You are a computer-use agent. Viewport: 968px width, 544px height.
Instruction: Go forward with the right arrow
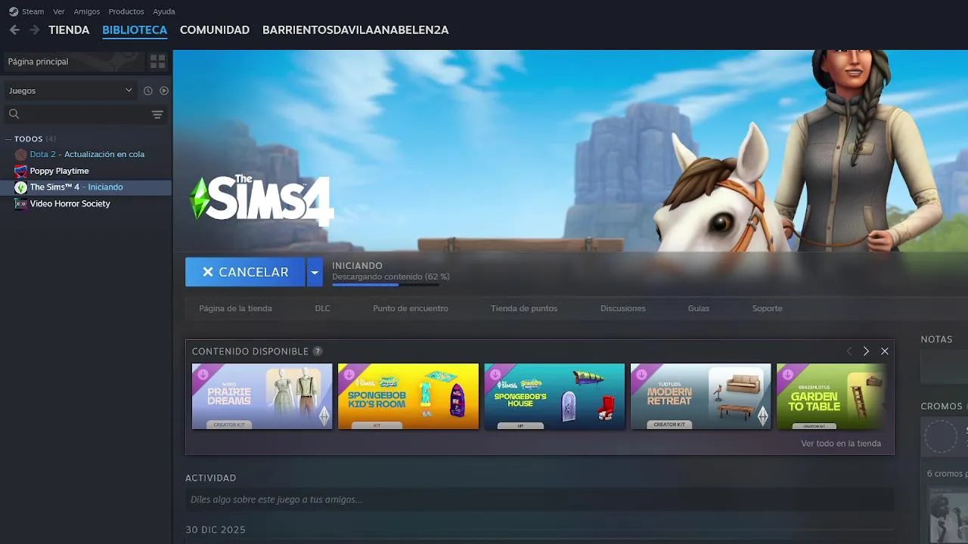[34, 30]
